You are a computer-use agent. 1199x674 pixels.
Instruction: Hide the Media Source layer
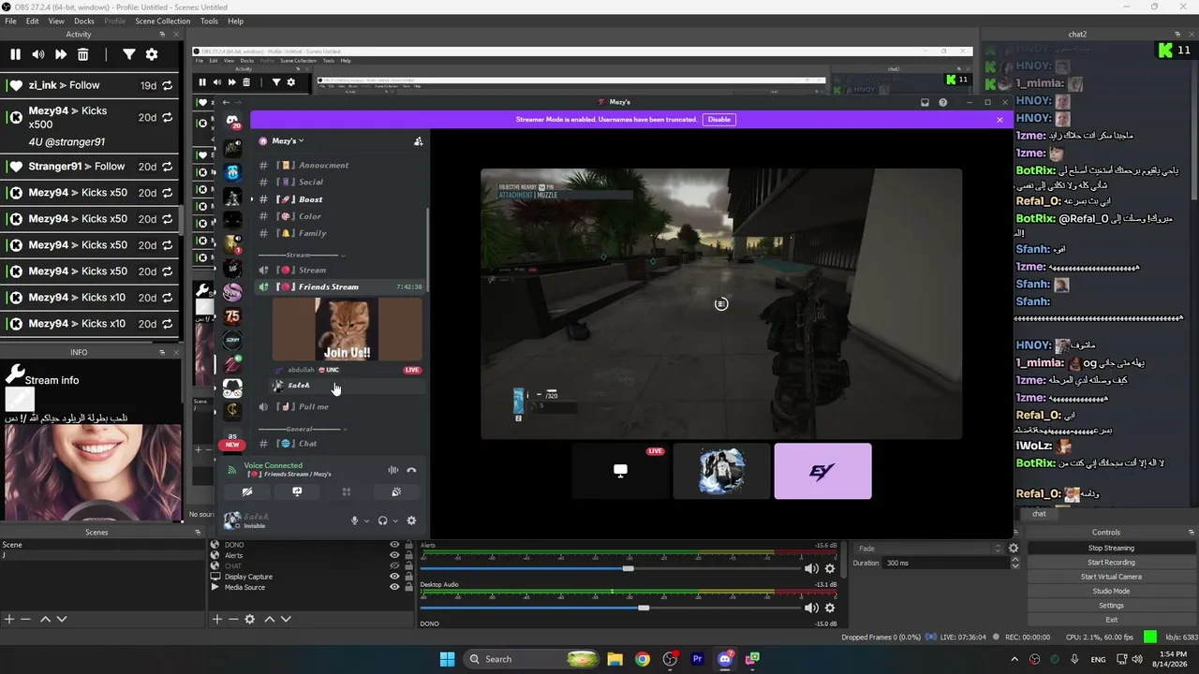point(394,587)
